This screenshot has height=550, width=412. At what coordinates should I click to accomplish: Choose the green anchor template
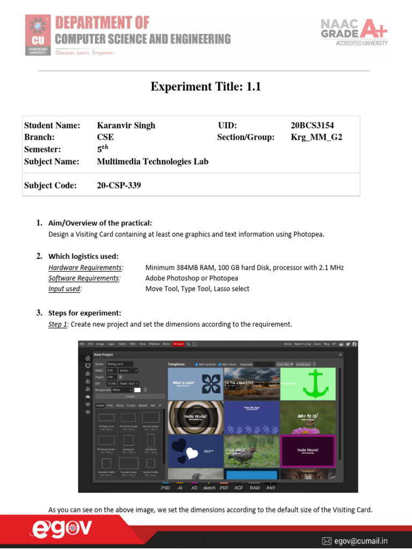(x=308, y=384)
